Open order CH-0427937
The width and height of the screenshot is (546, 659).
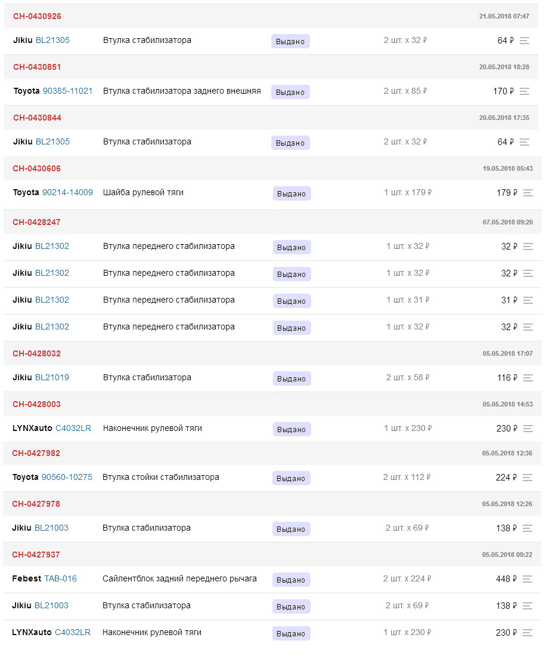coord(36,555)
